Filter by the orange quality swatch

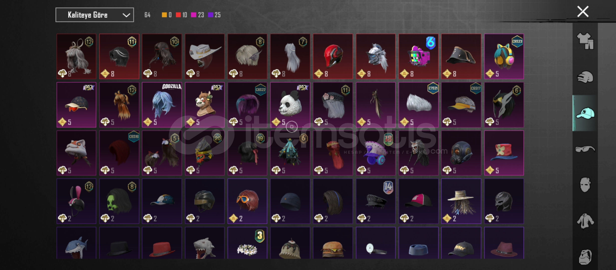[x=164, y=15]
